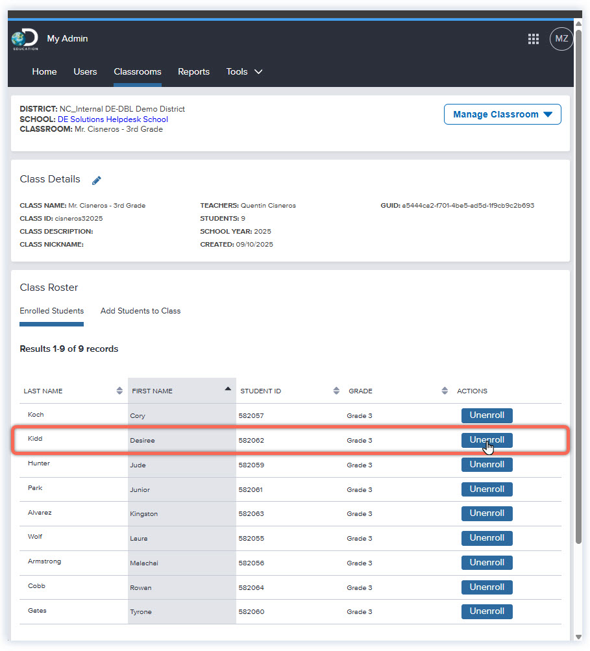Click the Discovery Education logo
This screenshot has height=651, width=590.
[25, 39]
